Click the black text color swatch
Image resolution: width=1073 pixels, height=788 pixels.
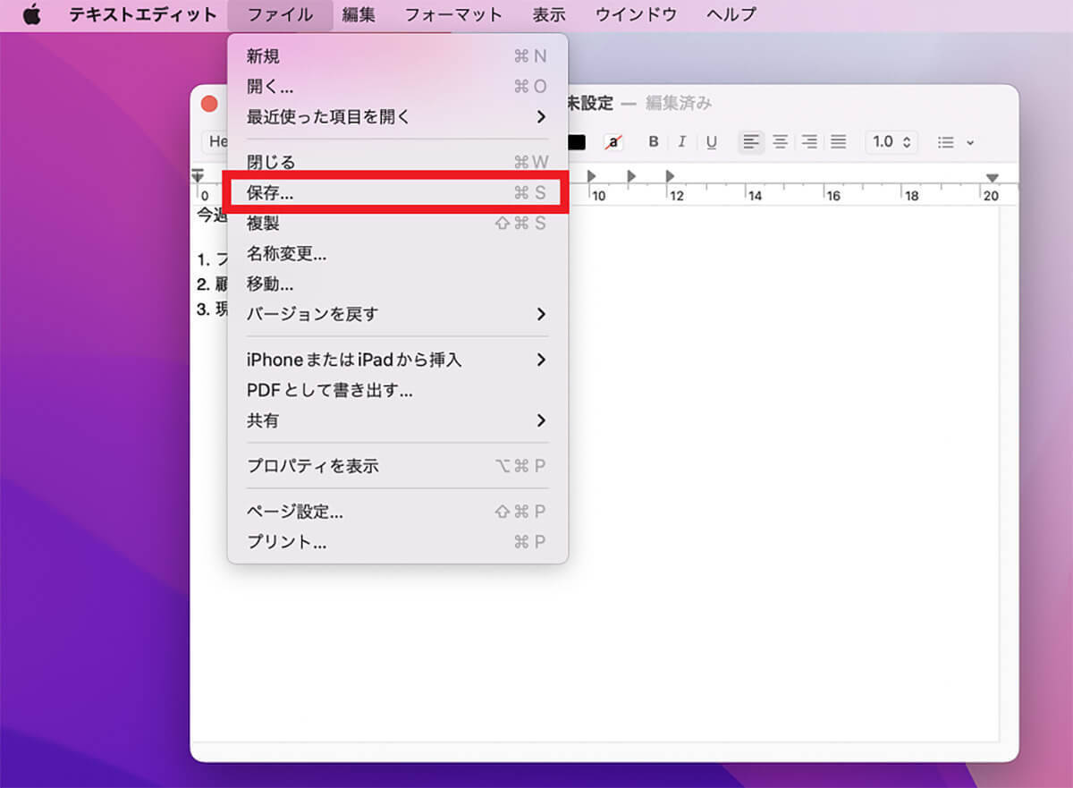click(577, 142)
